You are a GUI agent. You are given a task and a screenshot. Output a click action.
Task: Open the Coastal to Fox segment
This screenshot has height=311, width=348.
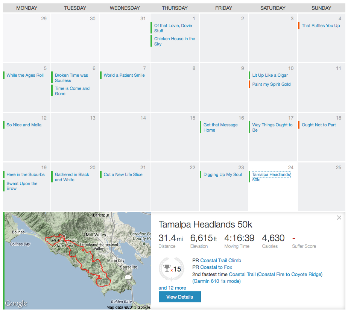point(216,267)
